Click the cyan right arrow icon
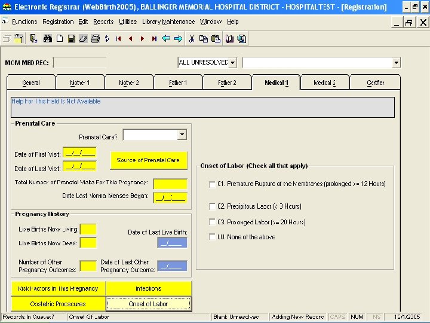The image size is (430, 323). 178,39
